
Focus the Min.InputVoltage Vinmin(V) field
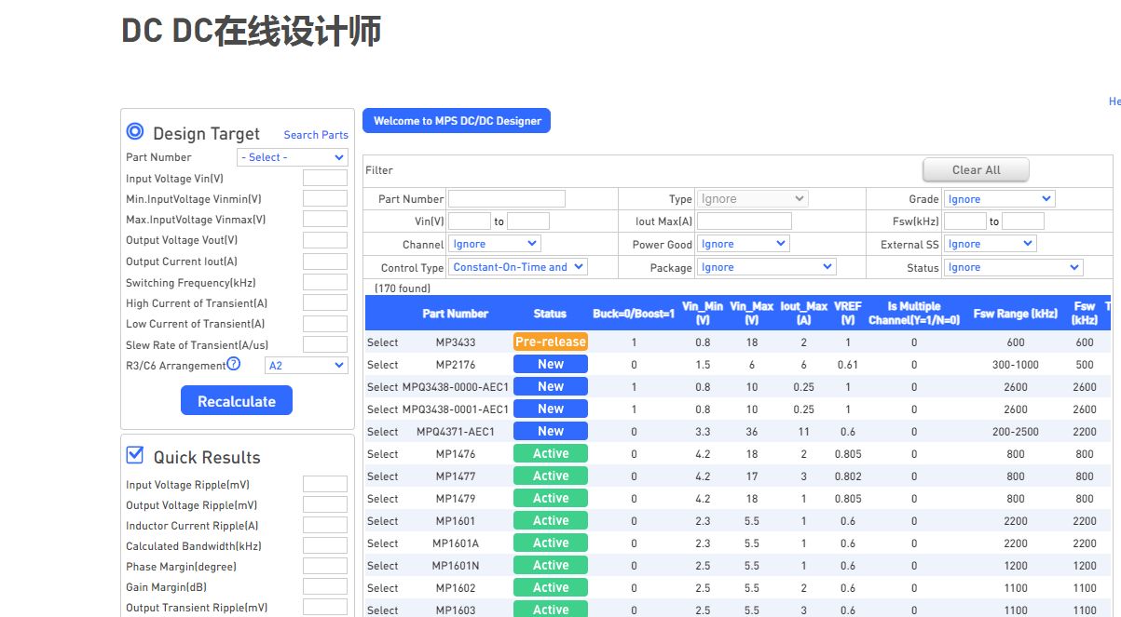325,199
